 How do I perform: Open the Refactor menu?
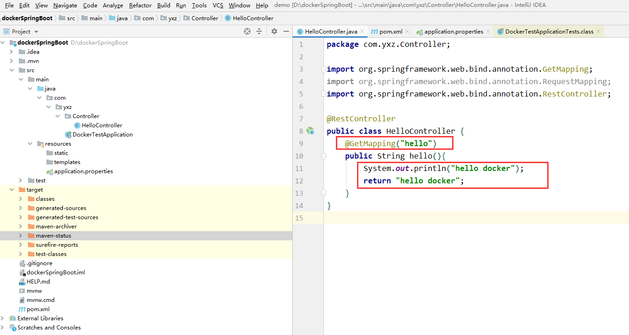[x=140, y=6]
